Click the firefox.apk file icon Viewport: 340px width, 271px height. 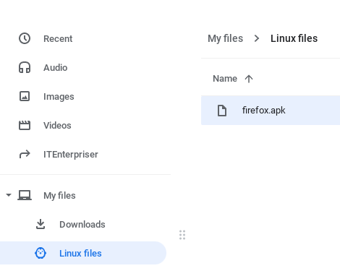click(222, 111)
